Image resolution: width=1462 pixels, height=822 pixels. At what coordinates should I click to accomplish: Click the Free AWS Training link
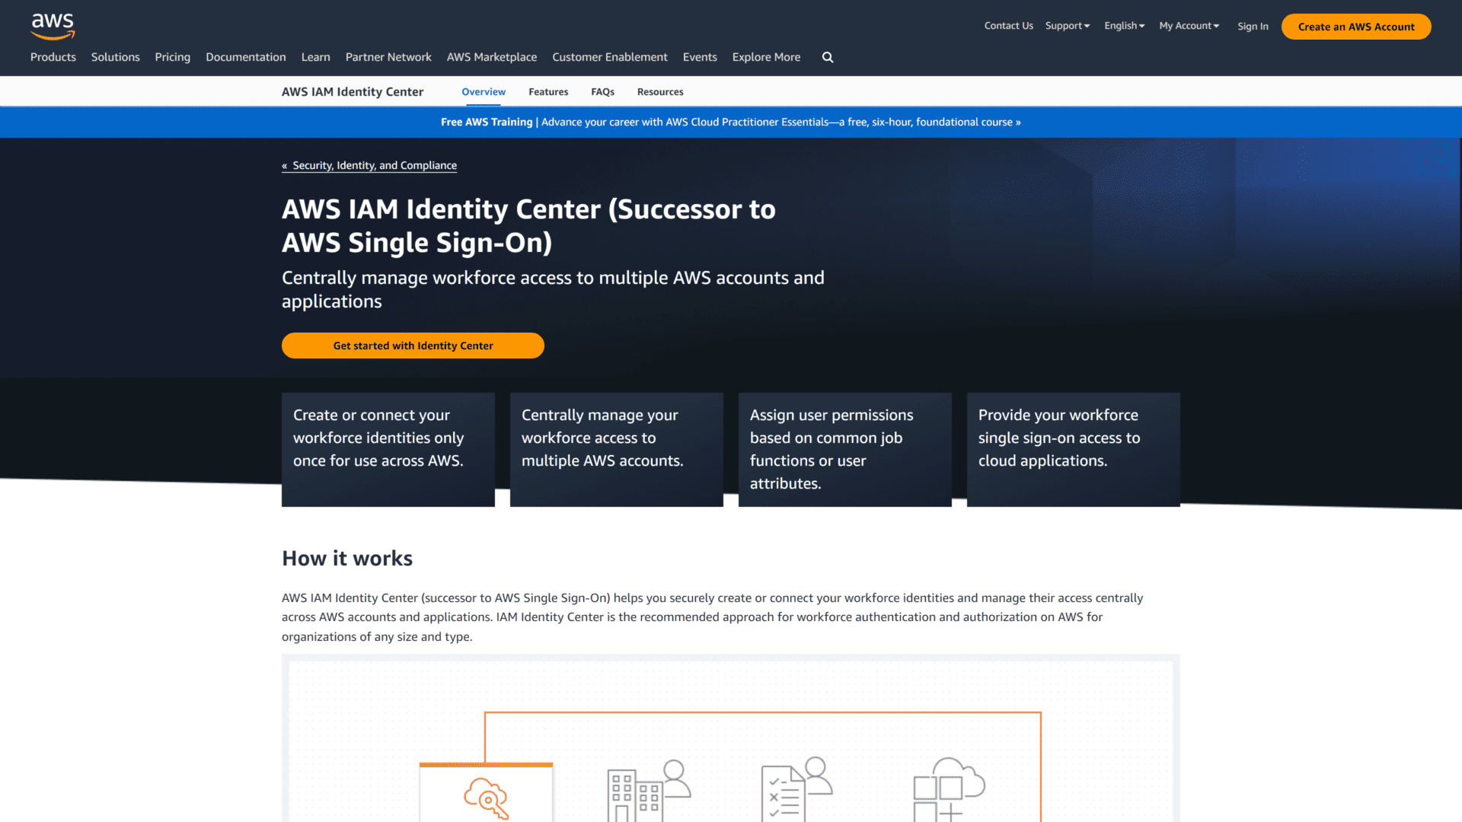[486, 122]
